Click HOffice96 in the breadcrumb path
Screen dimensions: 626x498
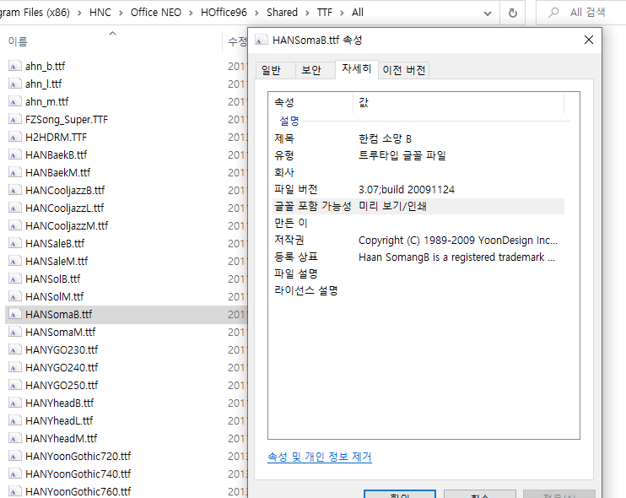pyautogui.click(x=224, y=13)
